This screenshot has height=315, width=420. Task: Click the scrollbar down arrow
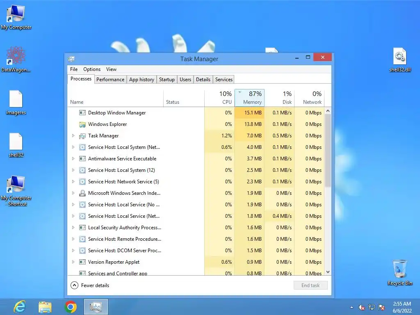coord(328,272)
